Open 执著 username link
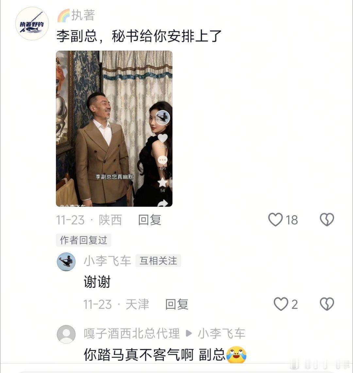The height and width of the screenshot is (373, 353). coord(83,15)
